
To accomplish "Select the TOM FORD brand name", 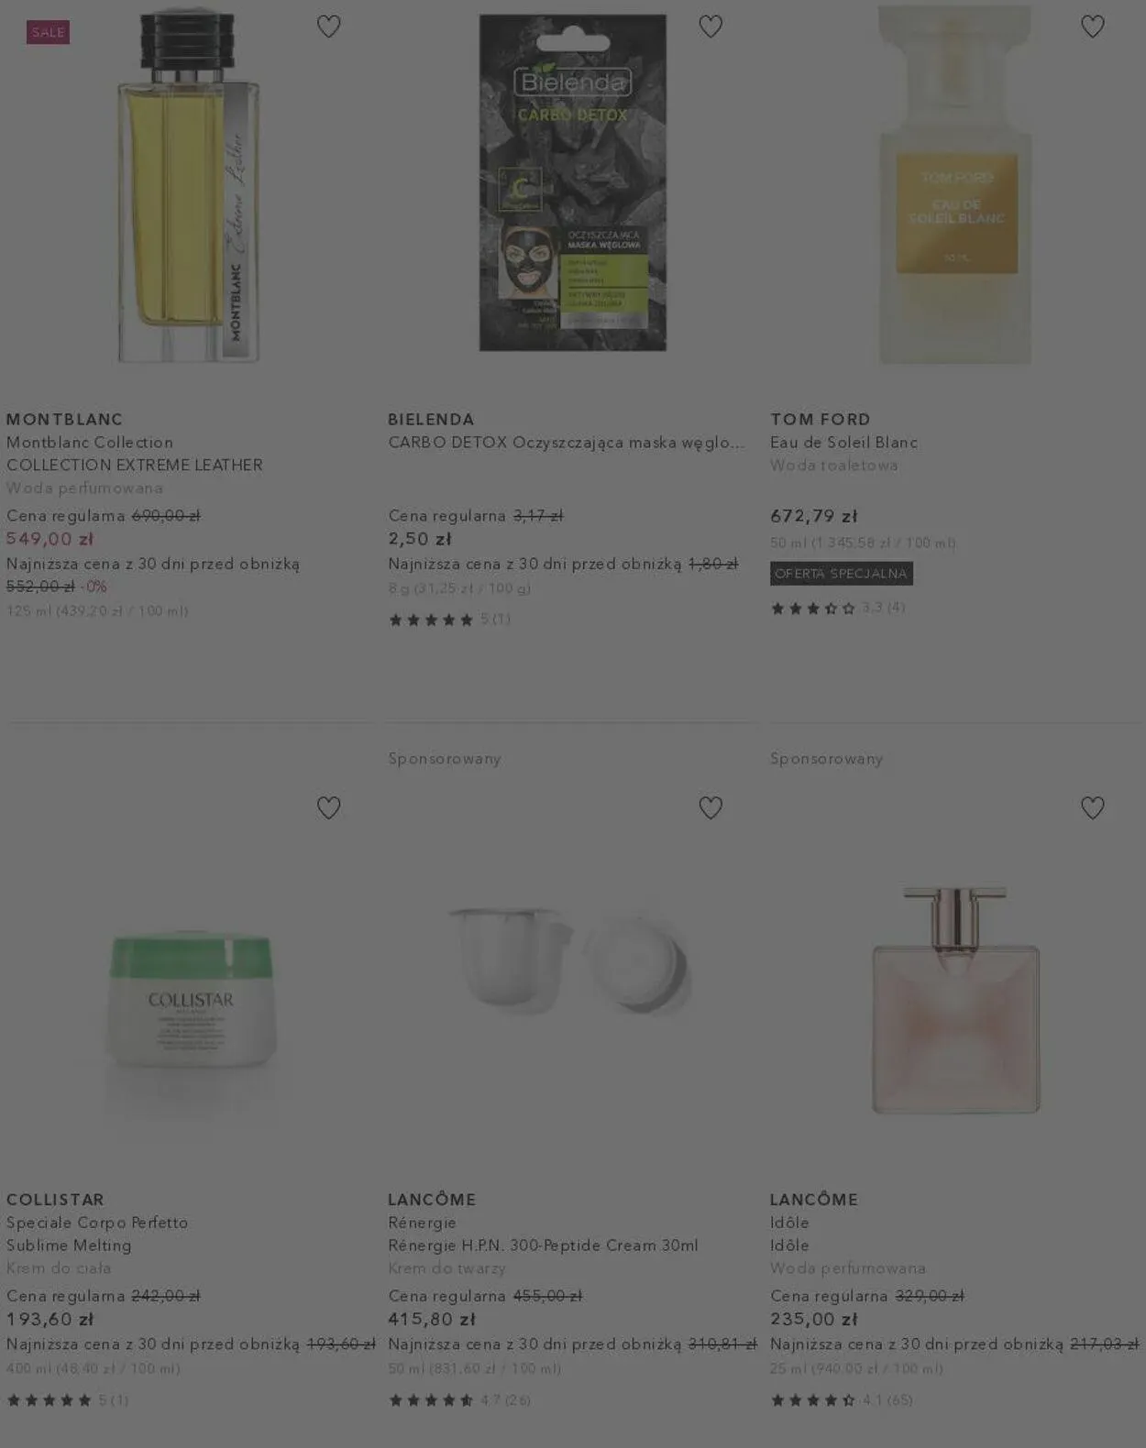I will pyautogui.click(x=821, y=419).
